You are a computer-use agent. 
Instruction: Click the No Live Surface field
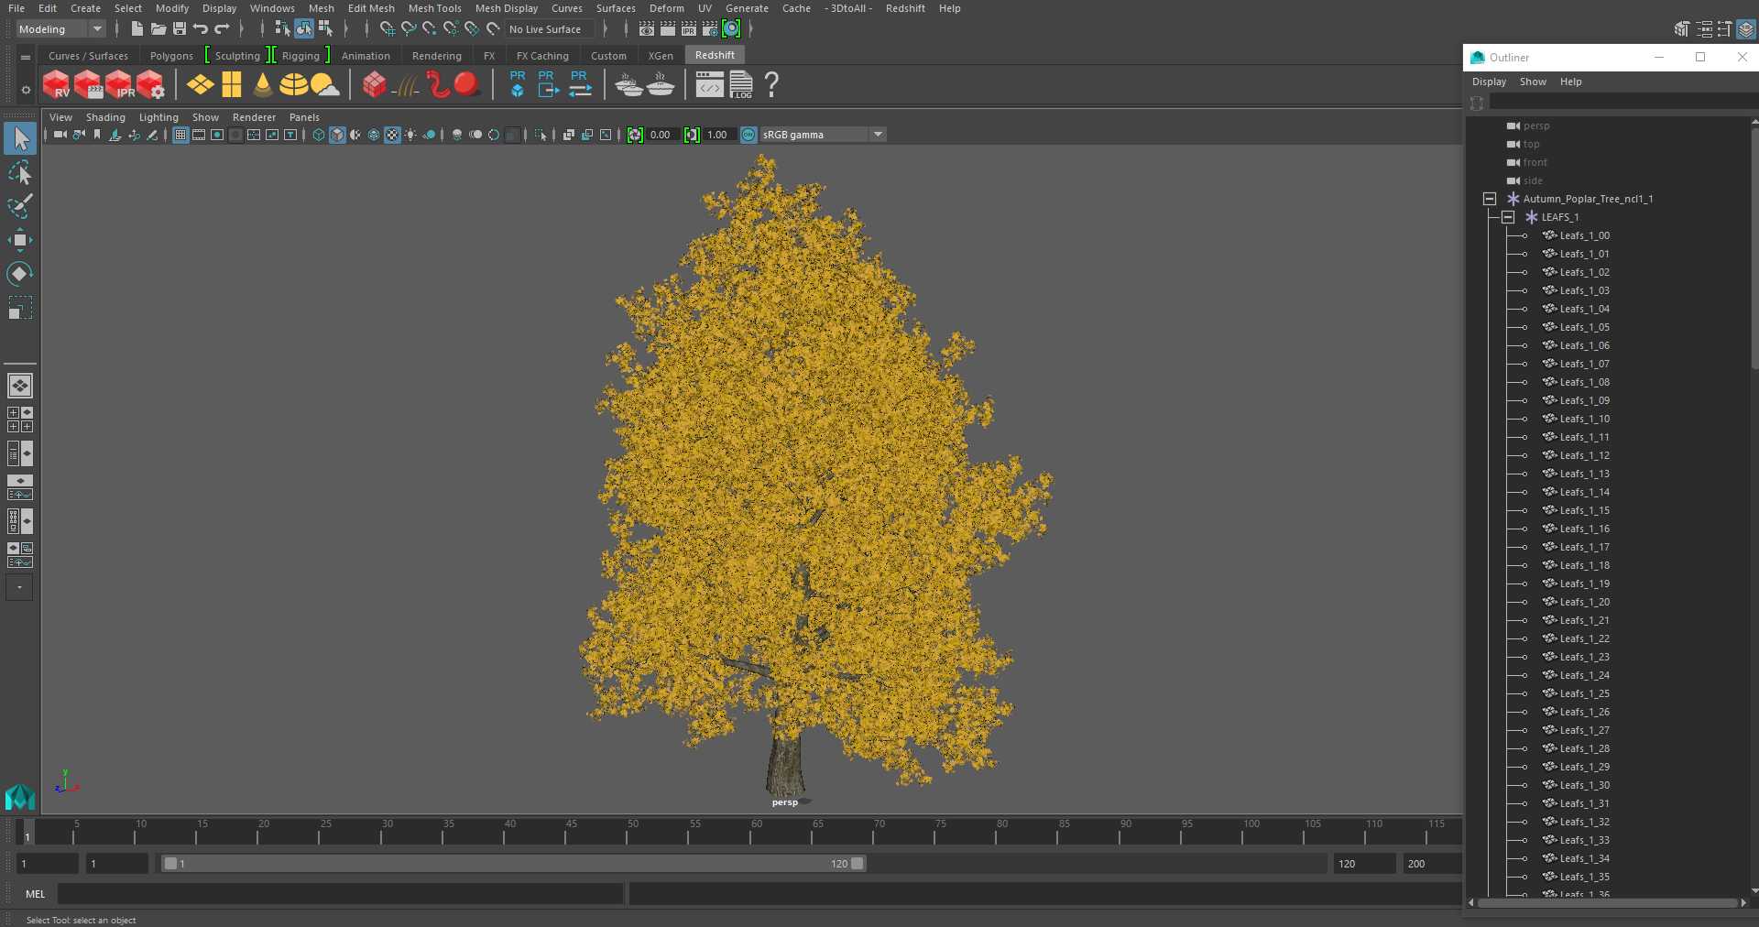[550, 29]
